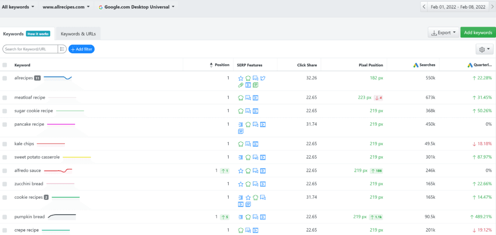Click the paperclip sitelinks icon in allrecipes row
This screenshot has height=235, width=496.
click(x=241, y=85)
